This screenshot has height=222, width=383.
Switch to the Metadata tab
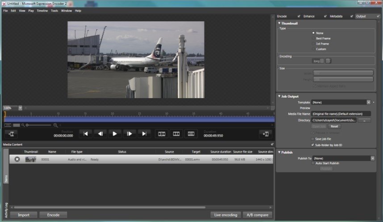click(336, 16)
